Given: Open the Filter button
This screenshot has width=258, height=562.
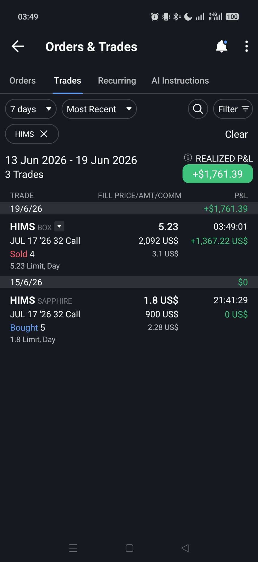Looking at the screenshot, I should click(233, 109).
